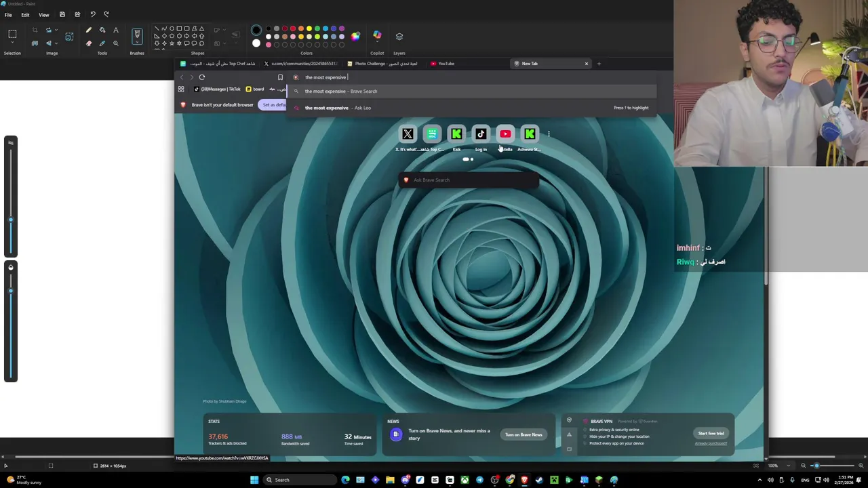Click Set as default browser button

click(273, 105)
